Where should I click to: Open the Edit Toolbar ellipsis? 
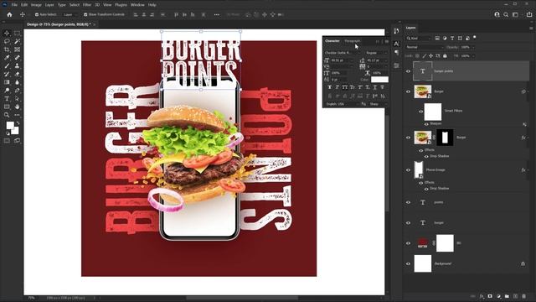pos(17,115)
